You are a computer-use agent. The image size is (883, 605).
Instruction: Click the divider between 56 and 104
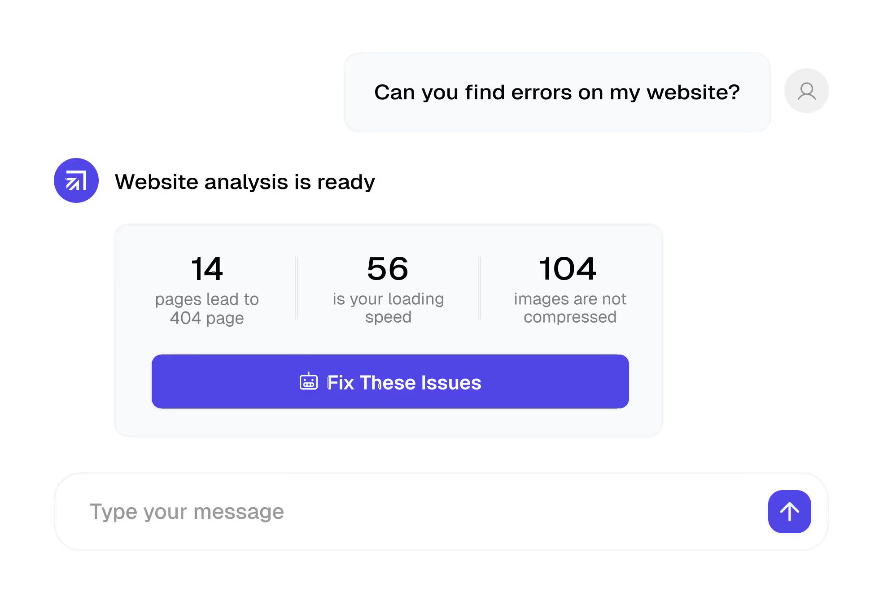click(480, 288)
